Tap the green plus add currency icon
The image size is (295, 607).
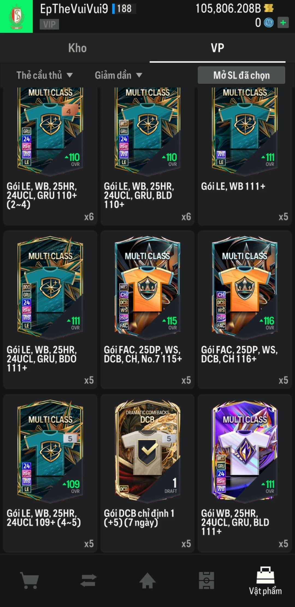tap(283, 22)
